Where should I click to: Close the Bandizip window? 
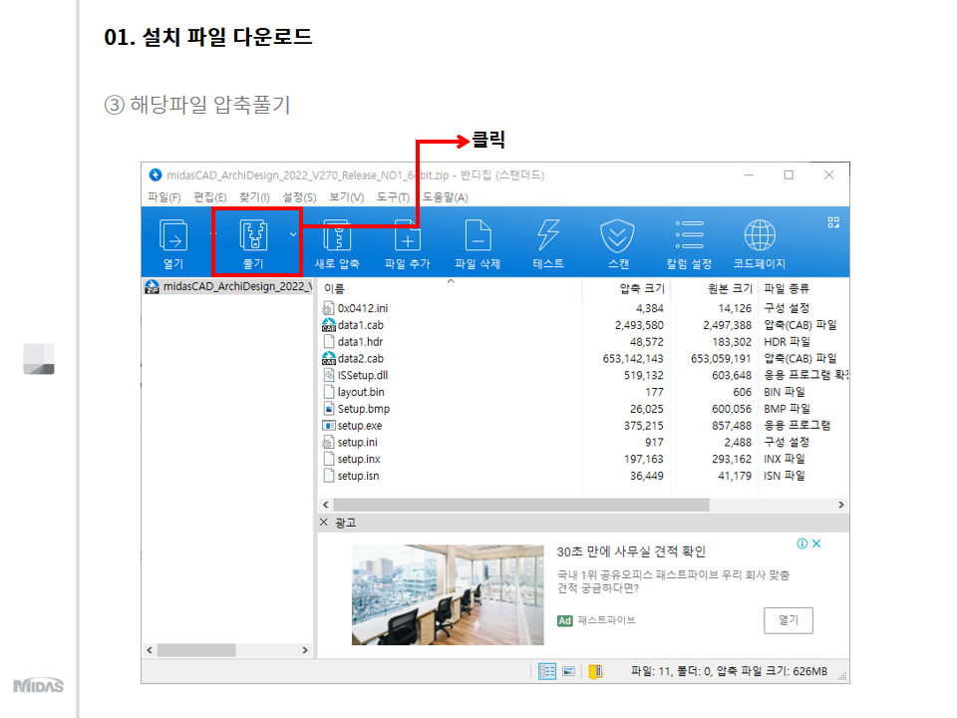click(828, 176)
